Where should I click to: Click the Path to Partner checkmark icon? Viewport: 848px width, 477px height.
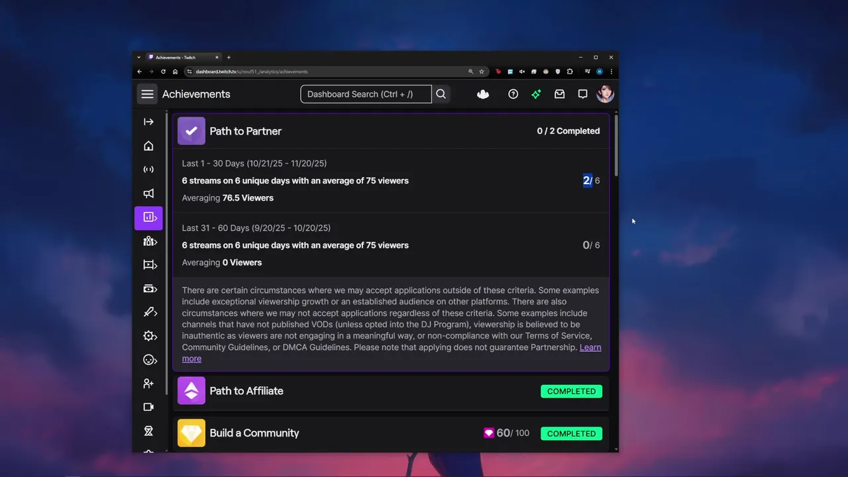[191, 131]
